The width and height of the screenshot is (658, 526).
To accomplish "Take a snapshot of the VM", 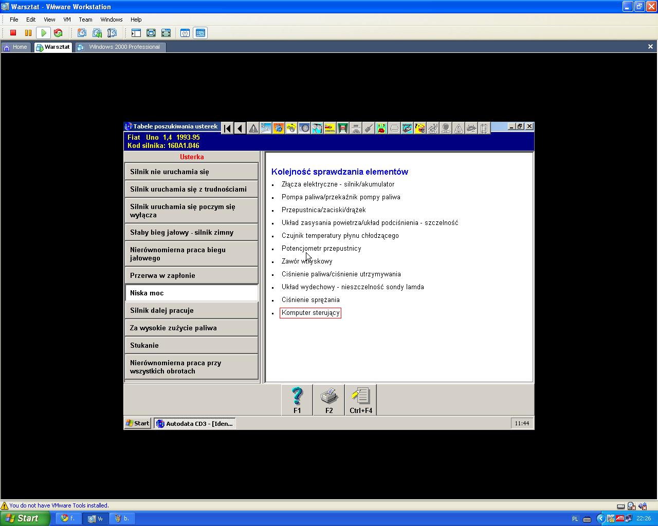I will 82,33.
